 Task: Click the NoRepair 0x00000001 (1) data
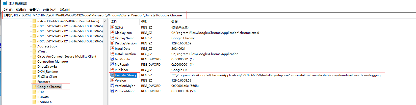[x=183, y=65]
